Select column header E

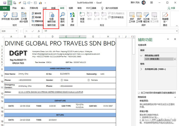[66, 37]
